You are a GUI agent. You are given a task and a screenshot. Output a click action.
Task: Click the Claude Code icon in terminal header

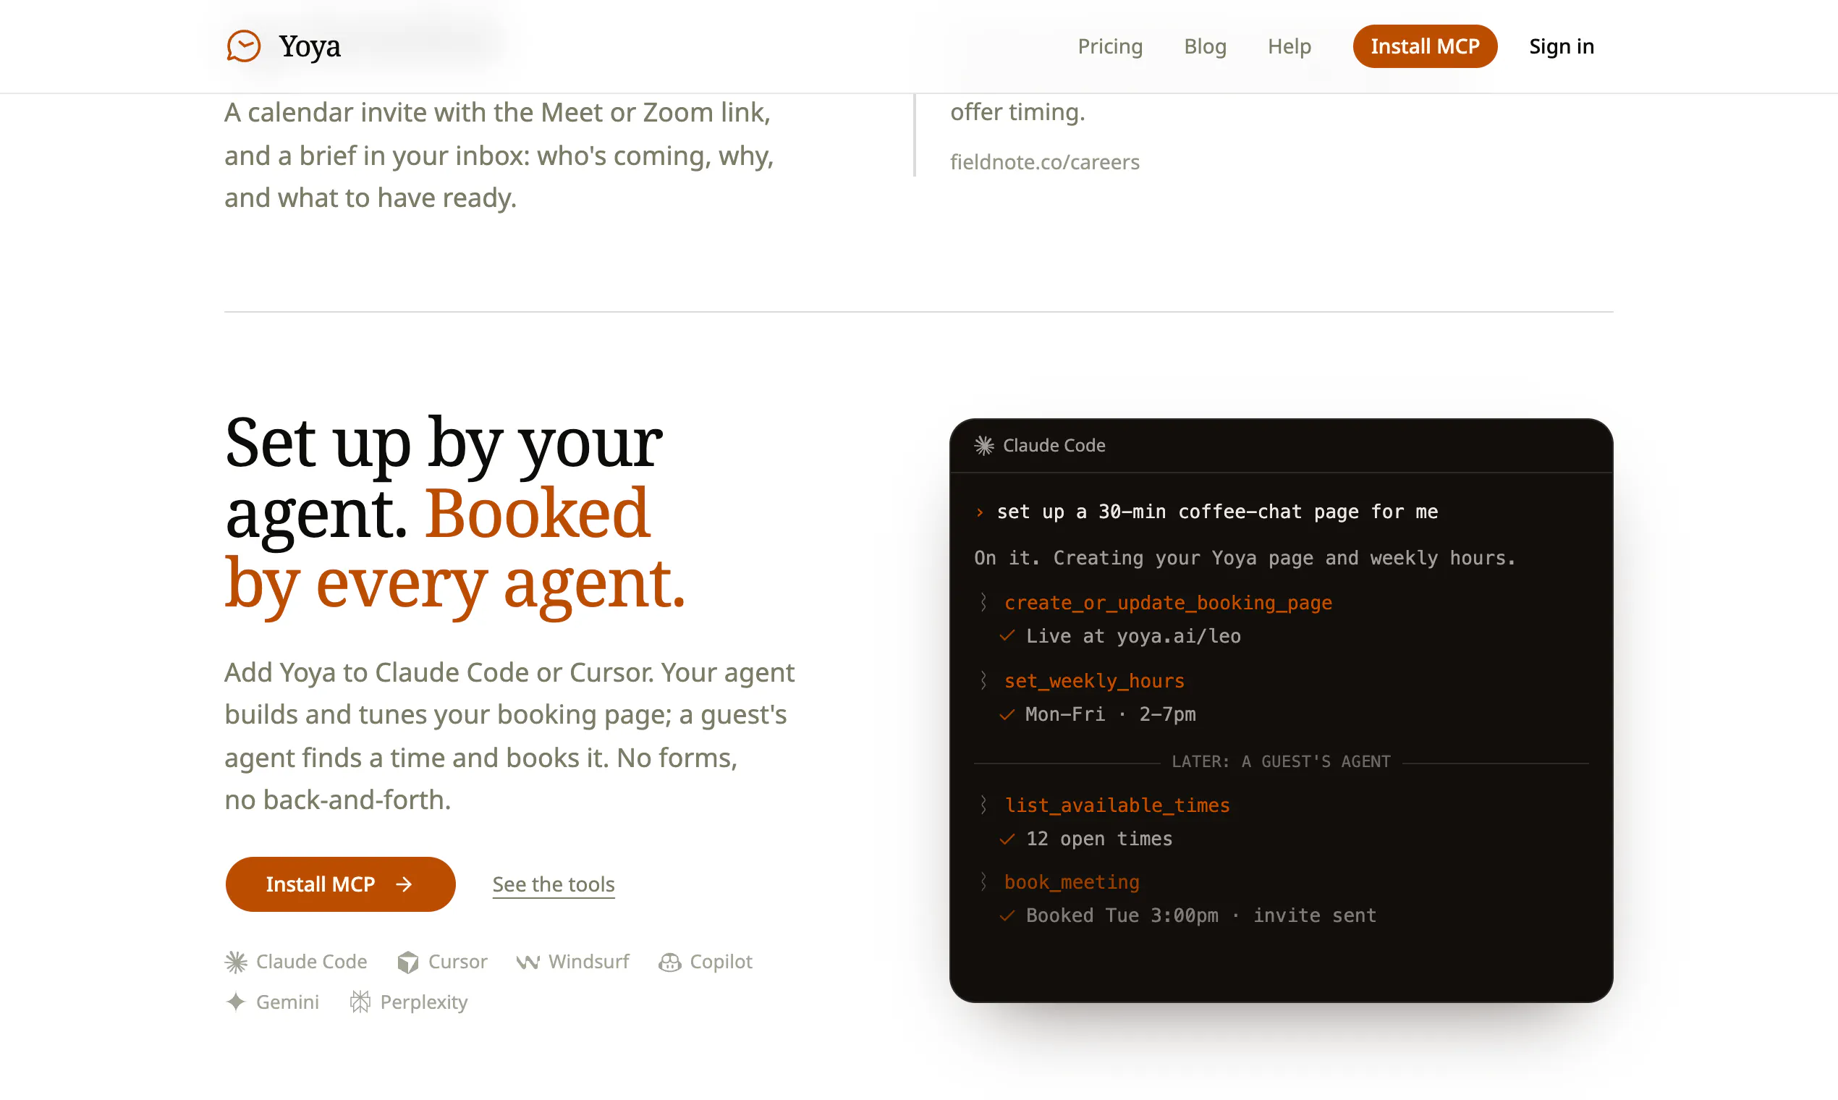click(x=983, y=445)
